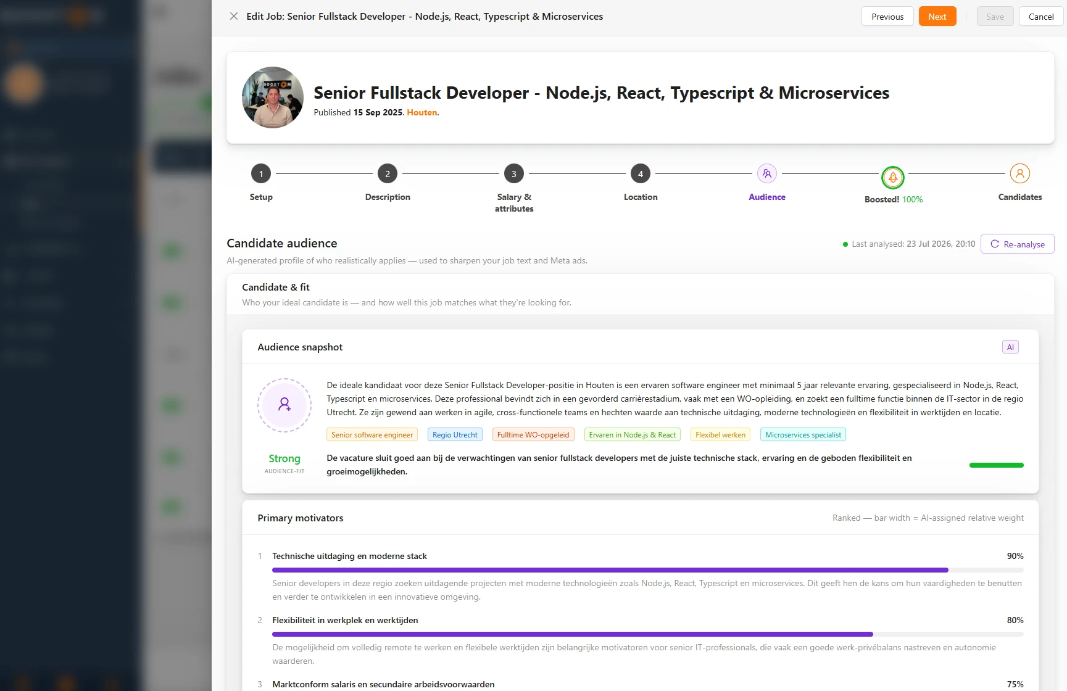Image resolution: width=1067 pixels, height=691 pixels.
Task: Click Flexibiliteit in werkplek en werktijden motivator
Action: tap(345, 621)
